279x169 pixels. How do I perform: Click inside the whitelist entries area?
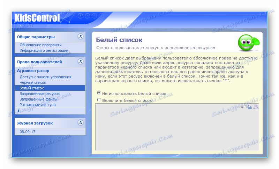click(x=177, y=127)
